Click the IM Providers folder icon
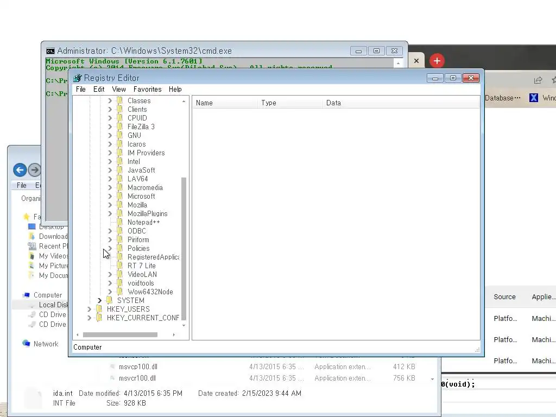Screen dimensions: 556x417 coord(120,153)
